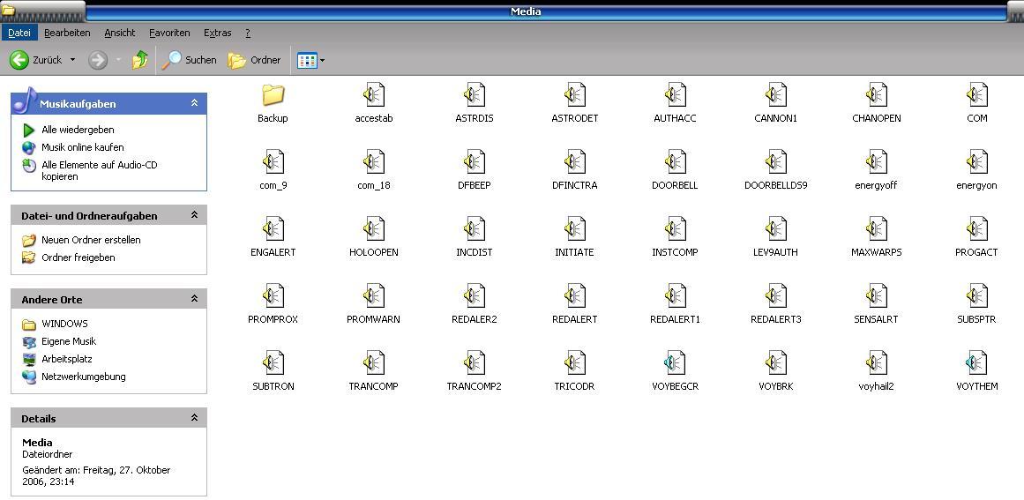
Task: Click the Media window title bar
Action: point(525,11)
